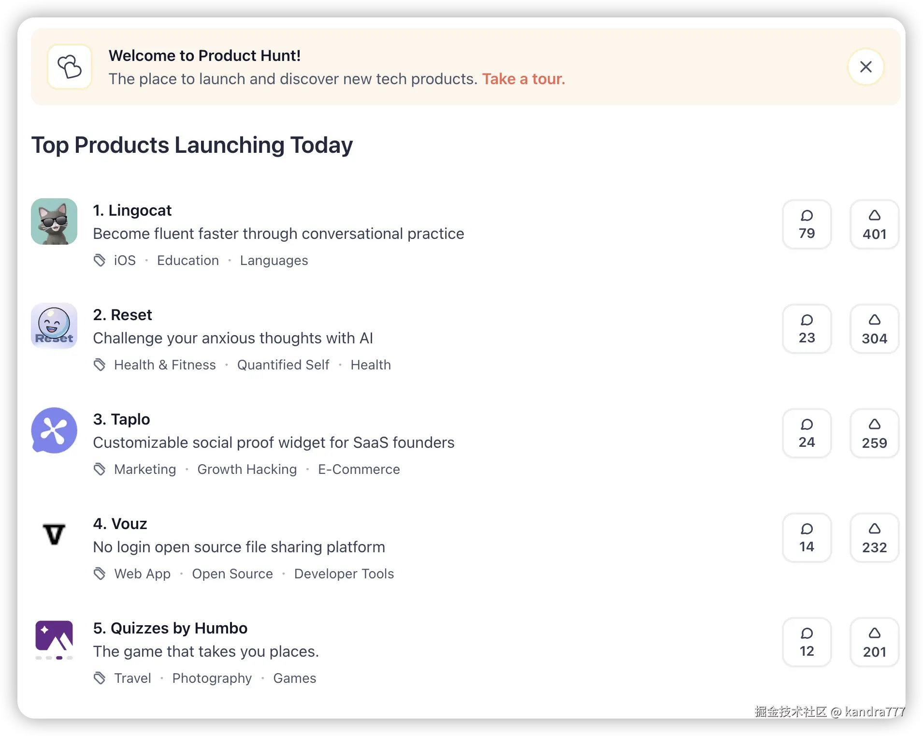Select the Education tag under Lingocat

pyautogui.click(x=188, y=260)
